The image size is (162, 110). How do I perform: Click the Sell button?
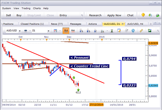click(8, 15)
